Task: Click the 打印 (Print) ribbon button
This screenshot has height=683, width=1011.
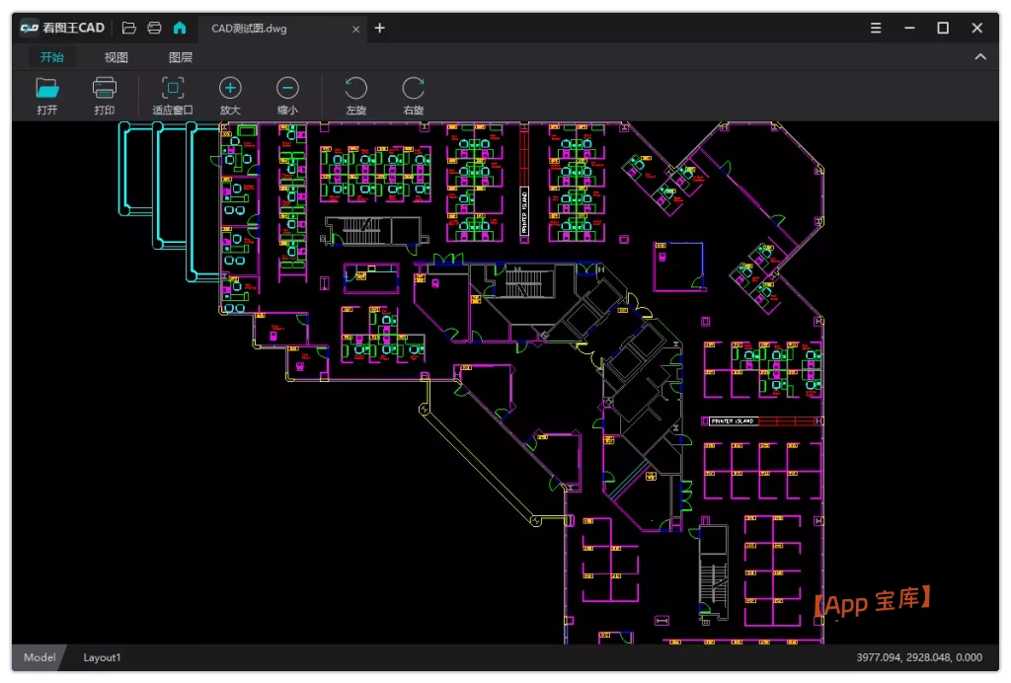Action: [105, 95]
